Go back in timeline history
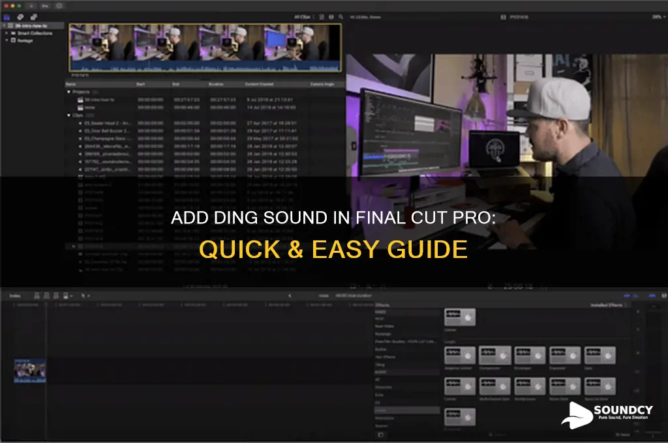The width and height of the screenshot is (668, 443). (x=290, y=295)
